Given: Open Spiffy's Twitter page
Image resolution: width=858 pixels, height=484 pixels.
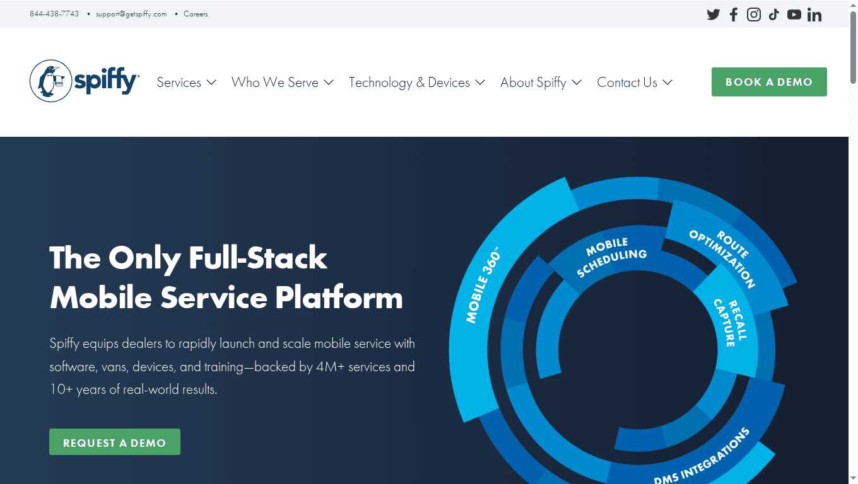Looking at the screenshot, I should [713, 14].
